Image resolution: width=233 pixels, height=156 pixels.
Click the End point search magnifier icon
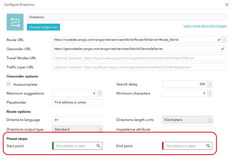208,146
